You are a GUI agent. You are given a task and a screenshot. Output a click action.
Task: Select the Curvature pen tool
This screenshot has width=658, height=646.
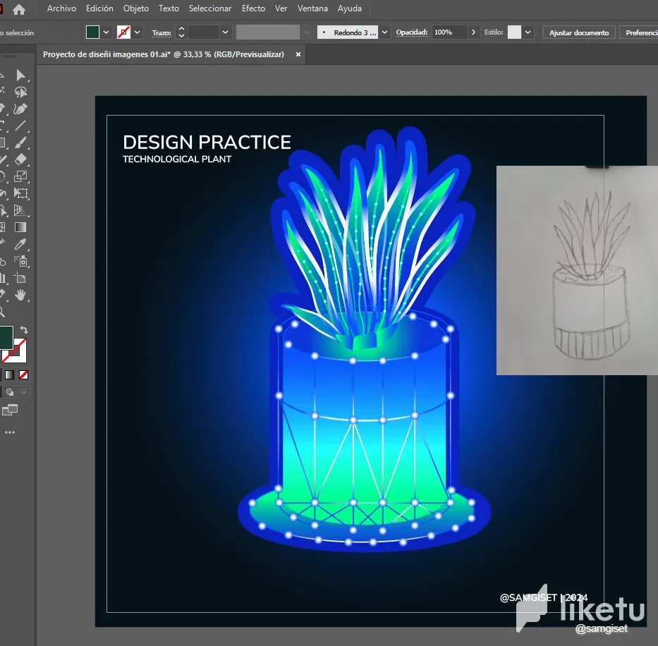tap(20, 109)
